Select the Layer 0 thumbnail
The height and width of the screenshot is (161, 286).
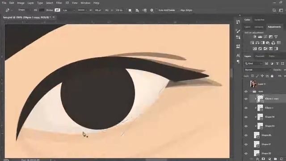253,84
